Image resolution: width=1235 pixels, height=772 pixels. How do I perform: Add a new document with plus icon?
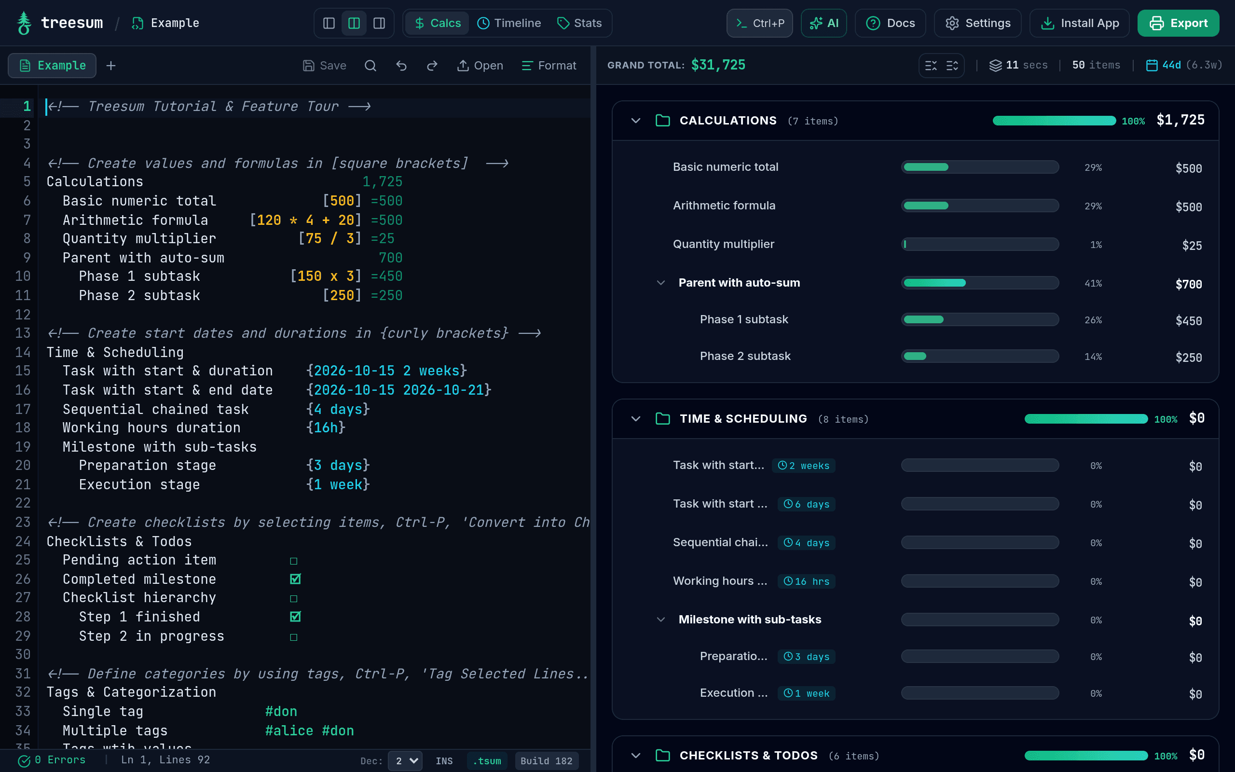pos(111,65)
